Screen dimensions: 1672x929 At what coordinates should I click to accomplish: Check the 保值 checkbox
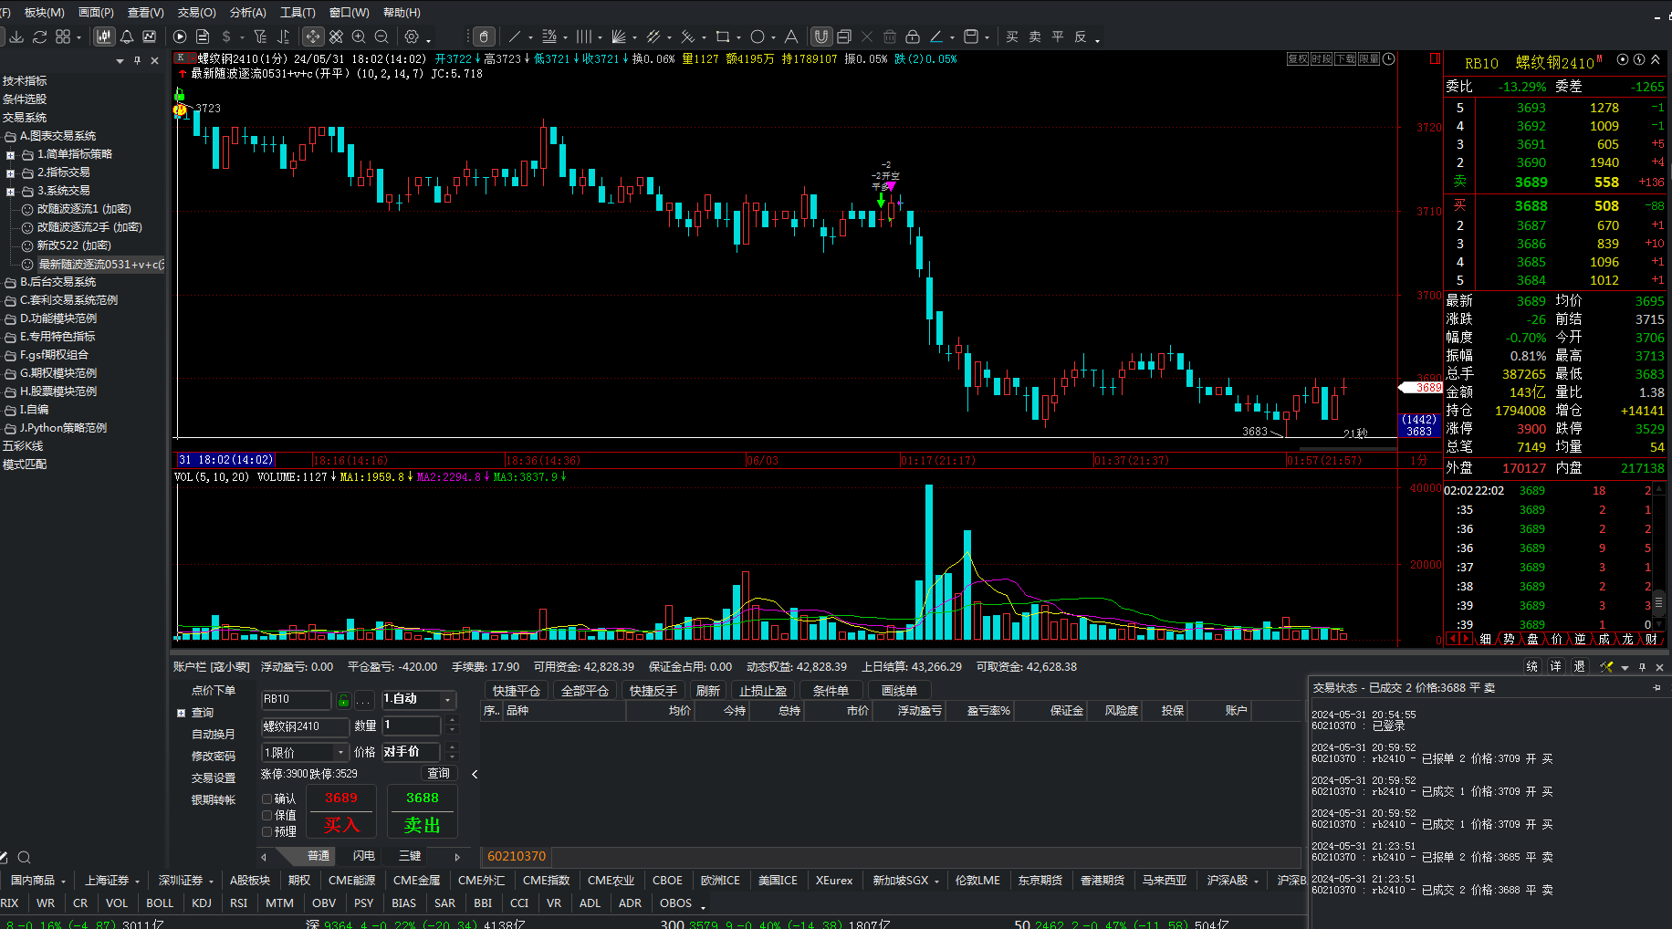267,815
